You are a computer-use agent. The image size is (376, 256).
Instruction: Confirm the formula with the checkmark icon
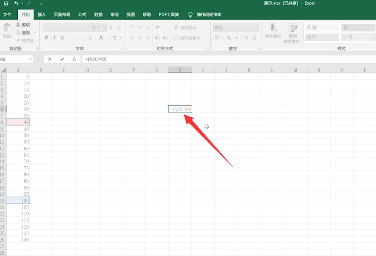tap(62, 59)
